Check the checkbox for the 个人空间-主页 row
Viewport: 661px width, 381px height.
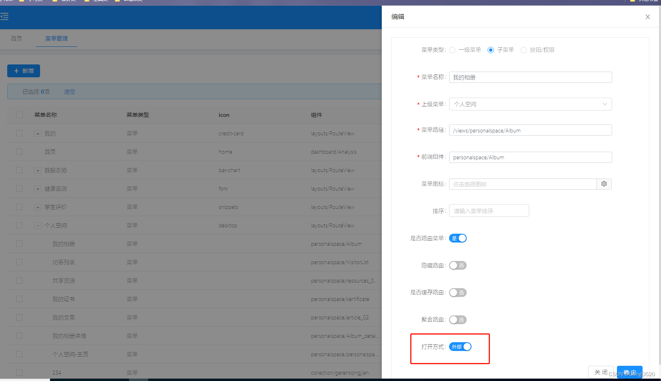click(19, 354)
